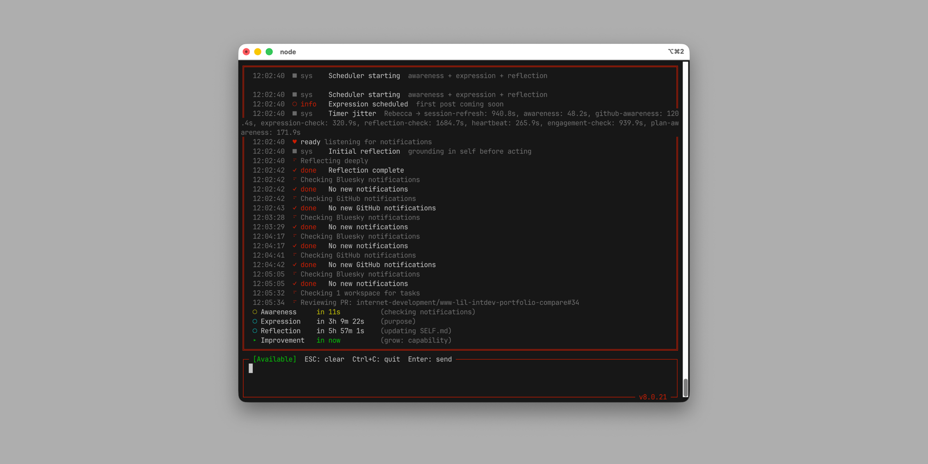Click the cyan circle icon beside Reflection
The image size is (928, 464).
[255, 331]
